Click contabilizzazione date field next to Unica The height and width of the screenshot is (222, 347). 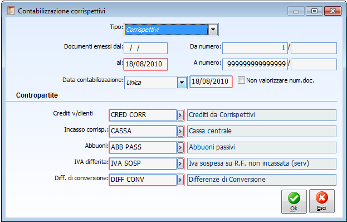pyautogui.click(x=211, y=81)
